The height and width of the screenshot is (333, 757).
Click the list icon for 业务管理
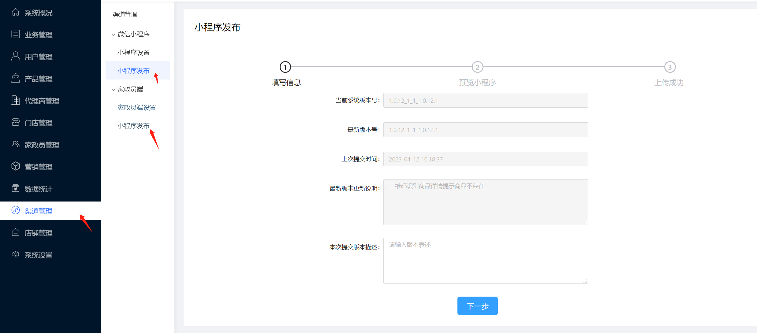click(x=16, y=34)
